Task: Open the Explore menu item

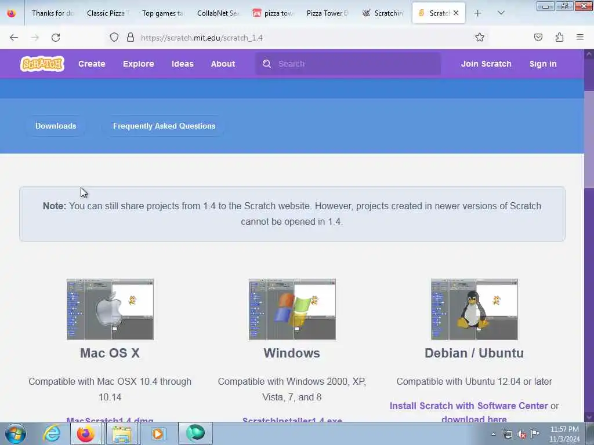Action: (138, 64)
